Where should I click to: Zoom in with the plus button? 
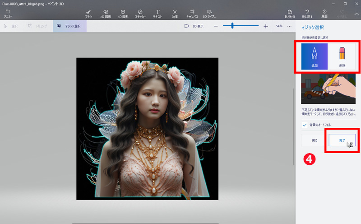[x=265, y=26]
